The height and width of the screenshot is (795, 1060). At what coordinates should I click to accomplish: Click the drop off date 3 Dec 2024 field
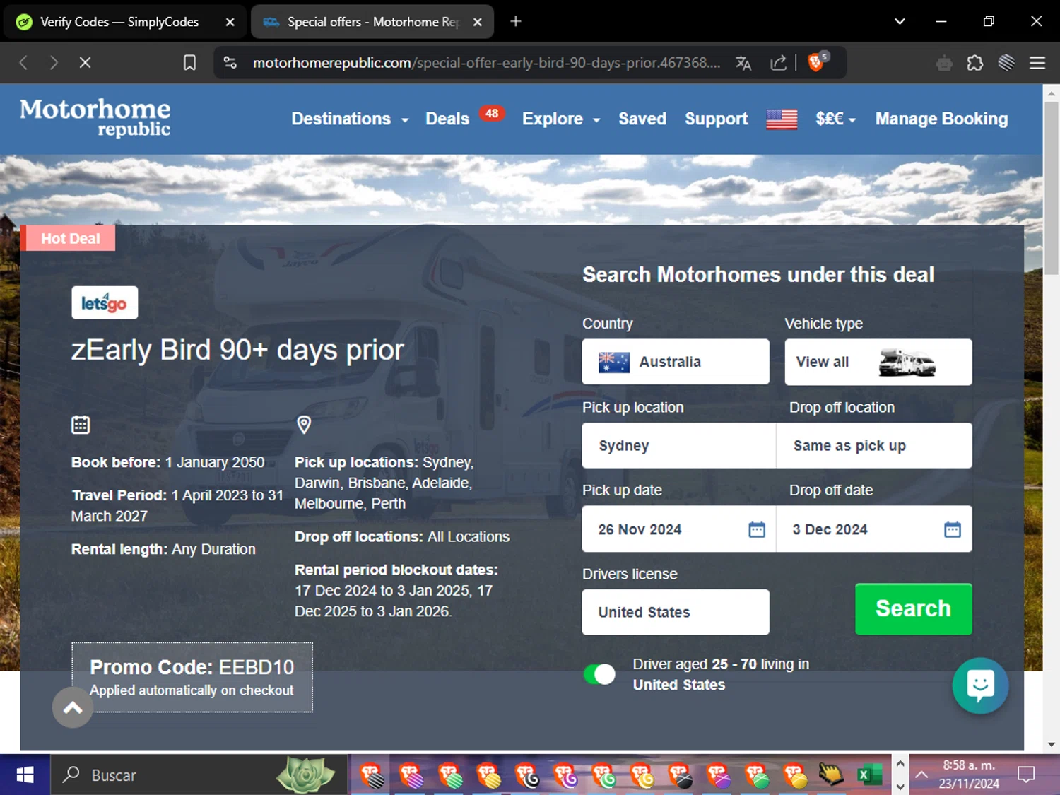point(874,529)
